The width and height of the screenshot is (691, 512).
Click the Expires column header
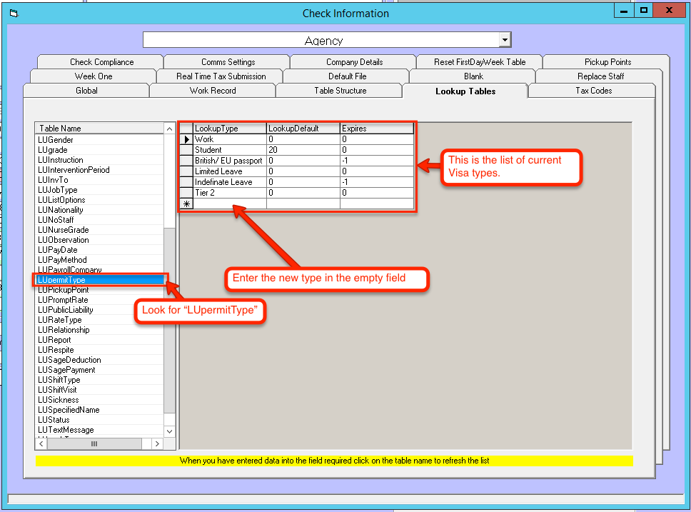coord(376,129)
